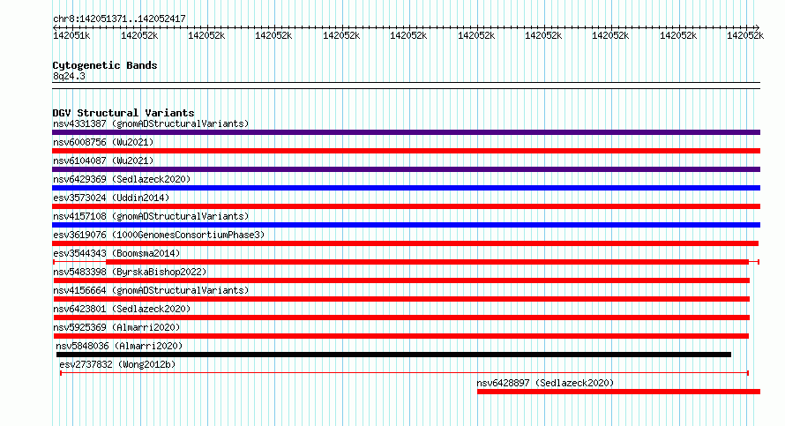Viewport: 785px width, 426px height.
Task: Click the nsv4331387 gnomADStructuralVariants label
Action: pos(151,123)
